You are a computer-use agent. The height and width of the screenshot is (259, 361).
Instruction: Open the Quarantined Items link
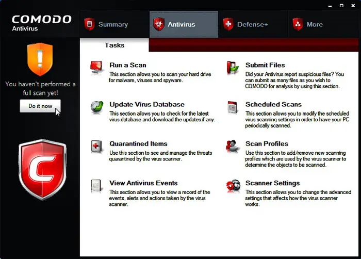pyautogui.click(x=138, y=144)
